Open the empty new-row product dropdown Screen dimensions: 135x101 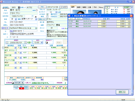click(15, 68)
